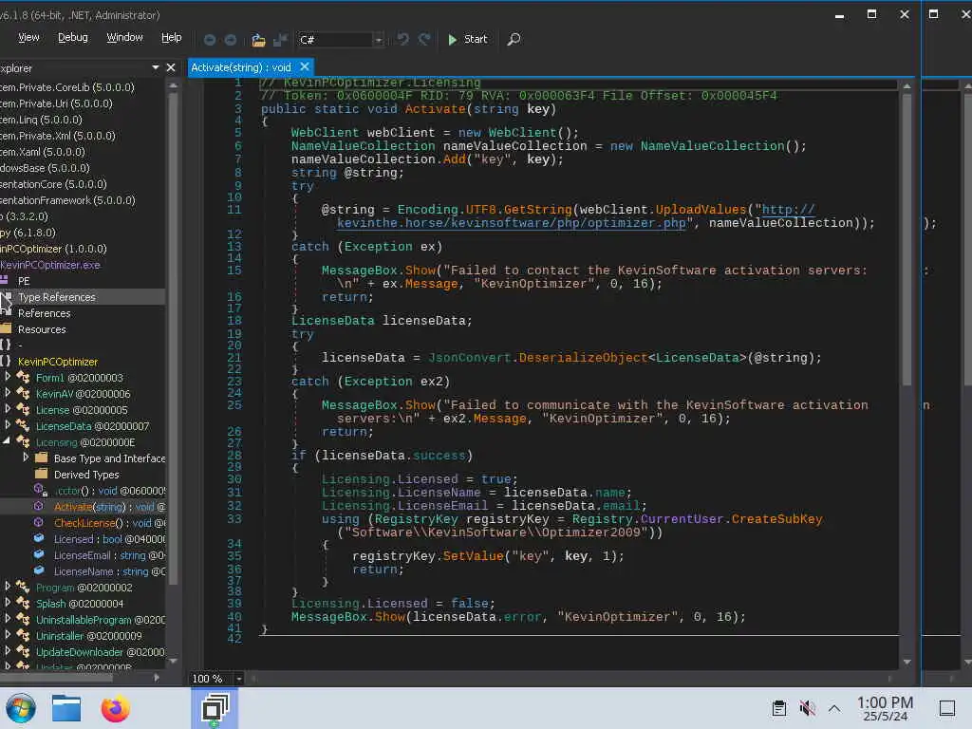Show hidden system tray icons
The width and height of the screenshot is (972, 729).
pyautogui.click(x=834, y=708)
